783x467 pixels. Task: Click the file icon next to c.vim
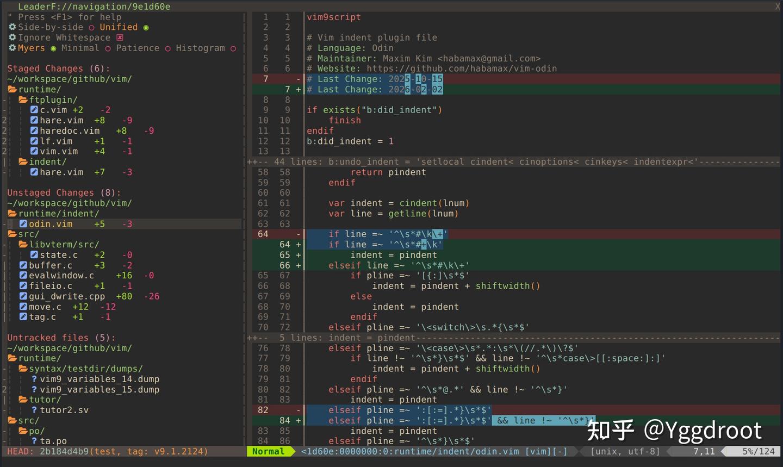pyautogui.click(x=34, y=110)
